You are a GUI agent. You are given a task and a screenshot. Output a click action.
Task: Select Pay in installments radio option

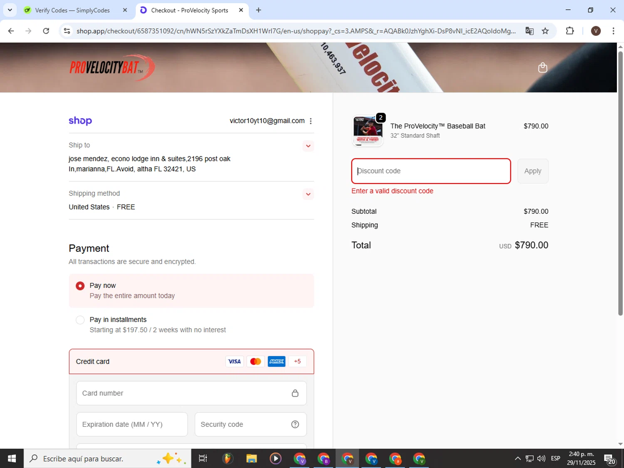tap(80, 320)
